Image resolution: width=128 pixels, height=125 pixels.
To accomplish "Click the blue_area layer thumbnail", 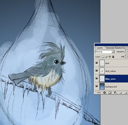I will point(102,79).
